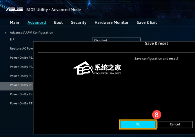The image size is (195, 137).
Task: Confirm with the Ok button
Action: coord(138,125)
